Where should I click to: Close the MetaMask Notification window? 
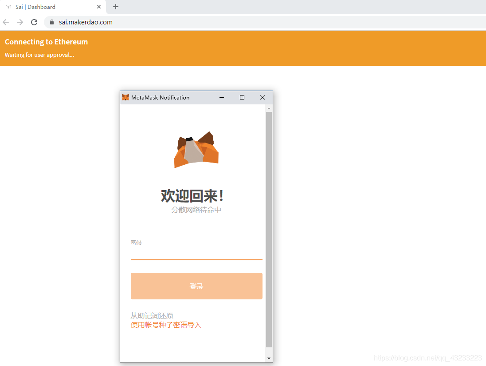coord(263,97)
